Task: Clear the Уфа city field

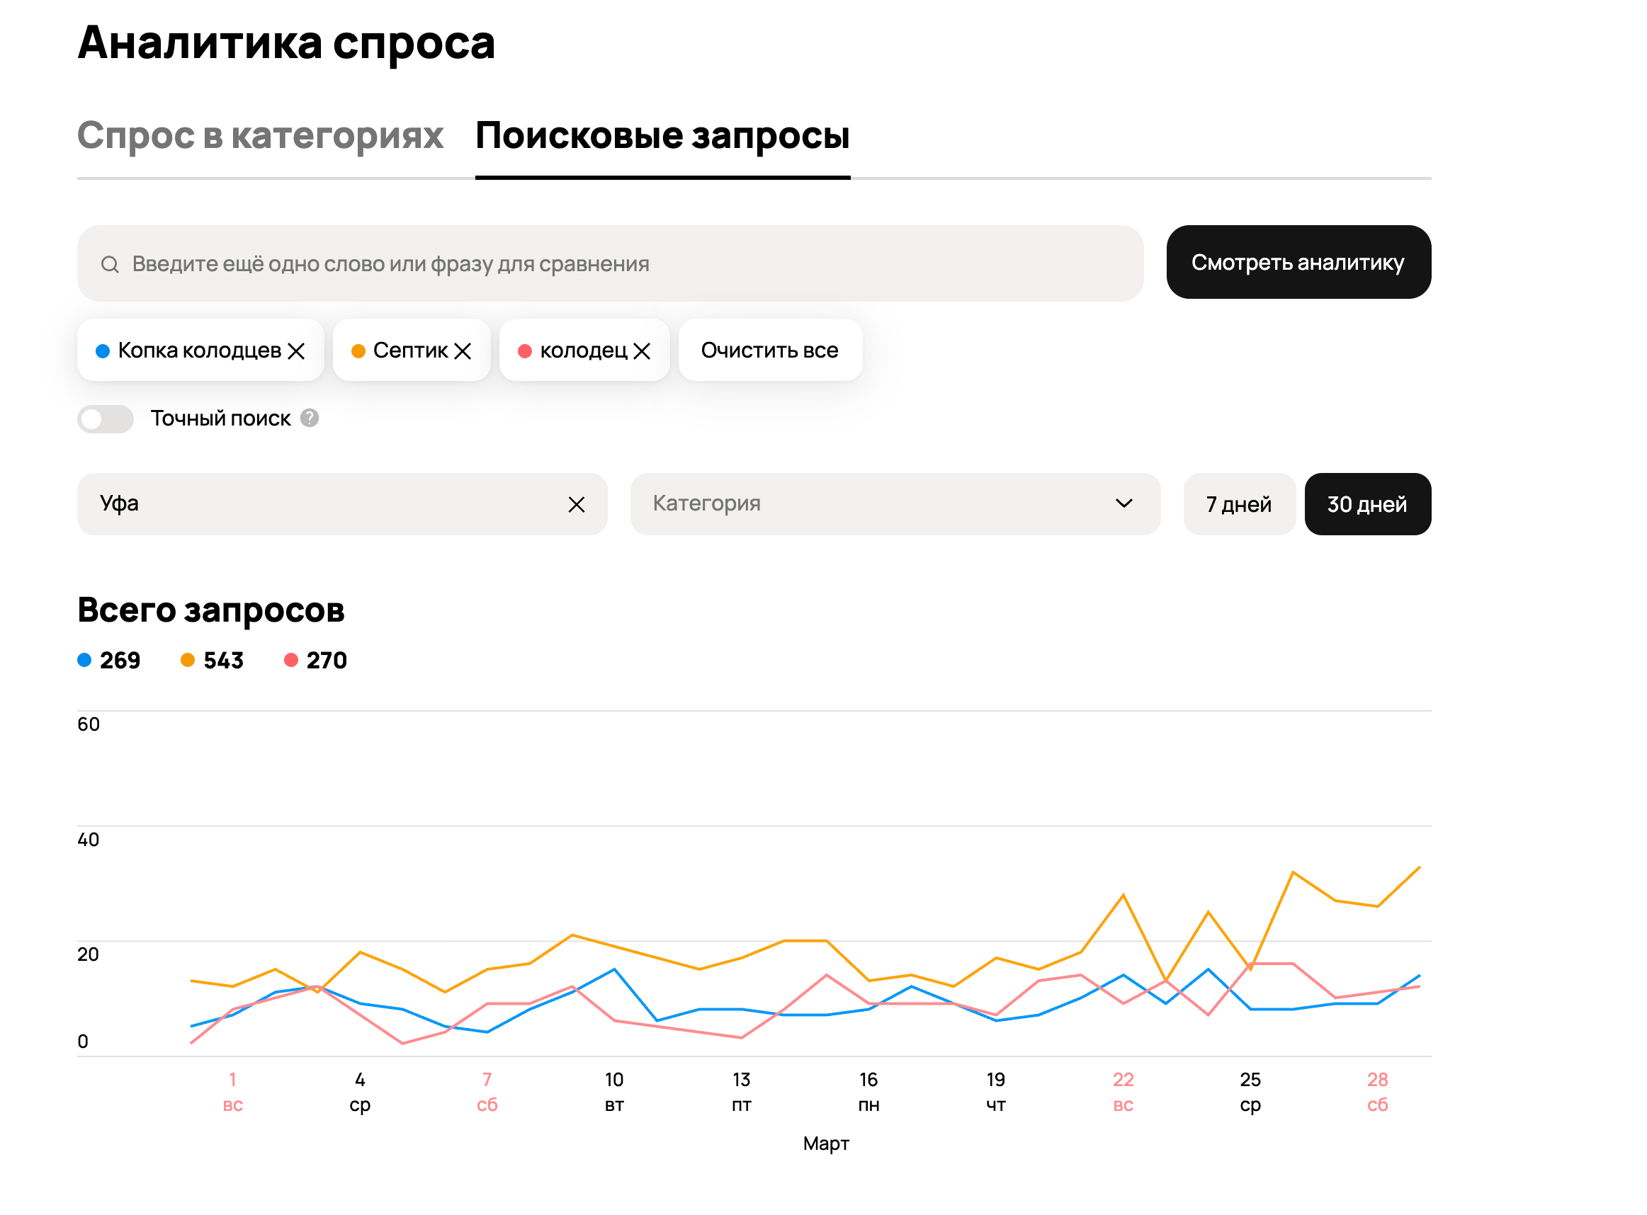Action: (x=576, y=505)
